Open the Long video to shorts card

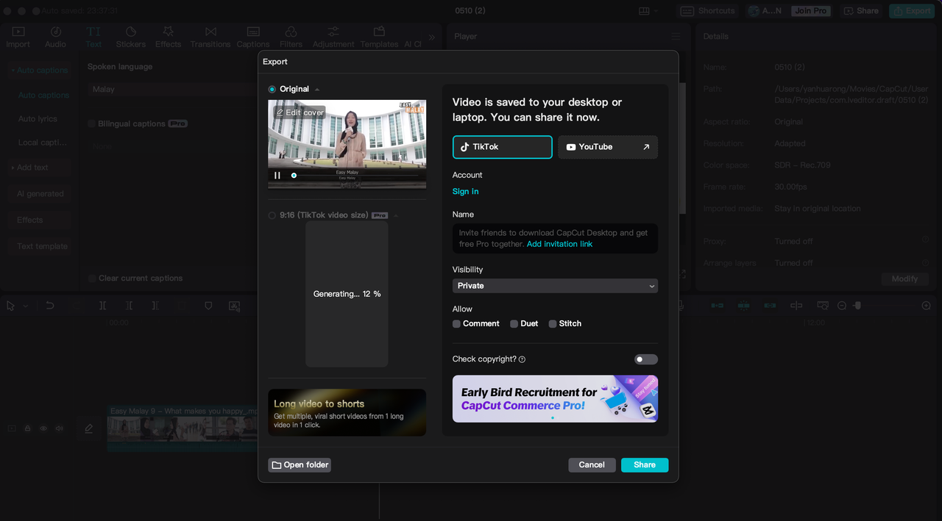(347, 412)
